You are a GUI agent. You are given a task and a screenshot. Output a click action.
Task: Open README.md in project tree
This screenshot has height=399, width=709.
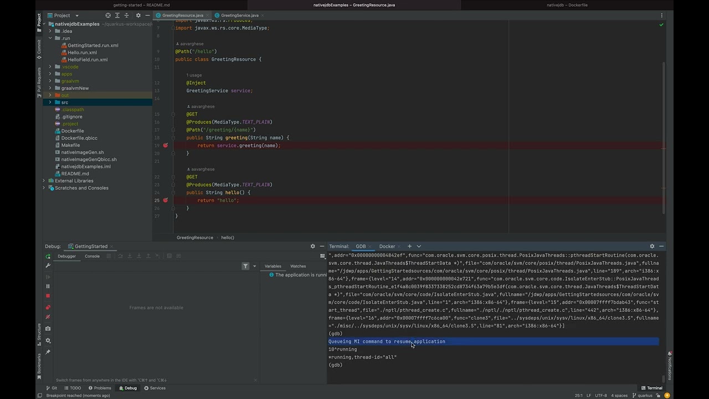(75, 173)
